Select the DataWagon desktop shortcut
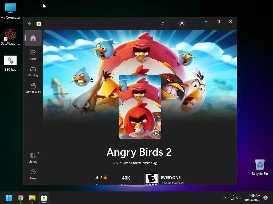 pyautogui.click(x=10, y=37)
